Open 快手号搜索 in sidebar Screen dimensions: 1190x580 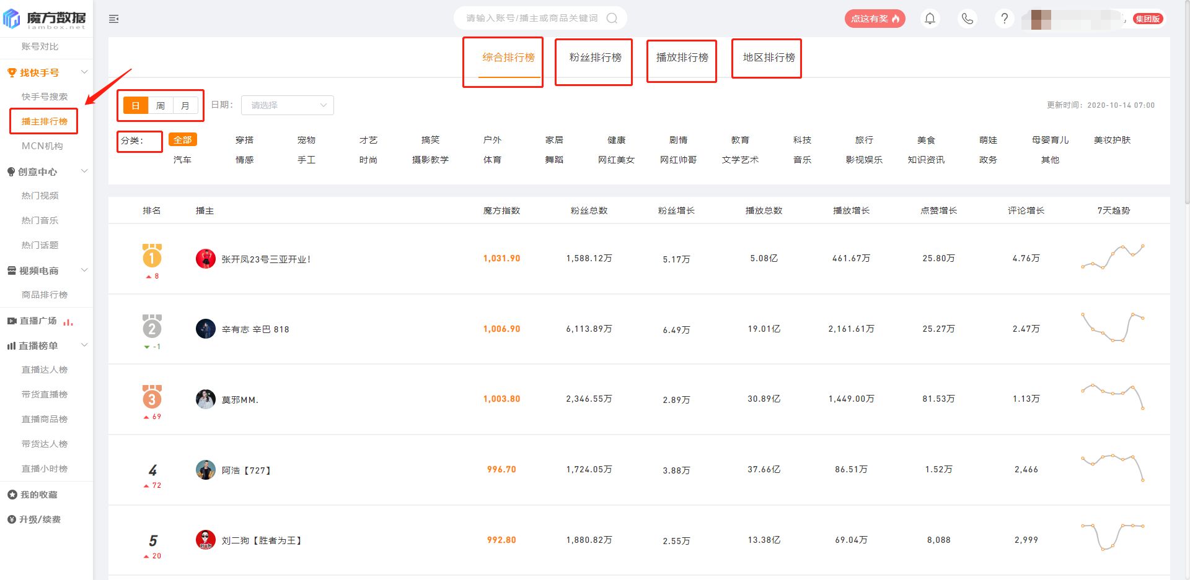coord(45,97)
